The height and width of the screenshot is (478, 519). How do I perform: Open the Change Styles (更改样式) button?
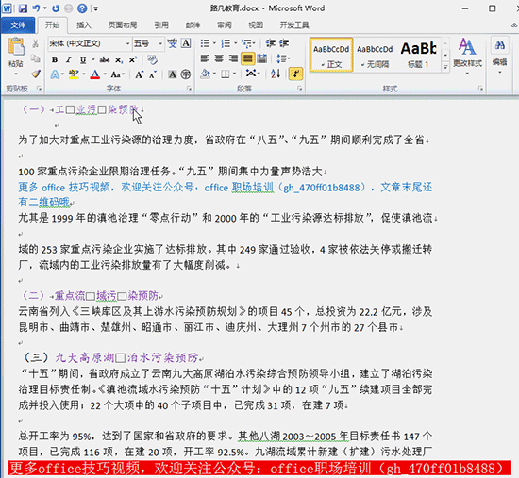coord(467,56)
